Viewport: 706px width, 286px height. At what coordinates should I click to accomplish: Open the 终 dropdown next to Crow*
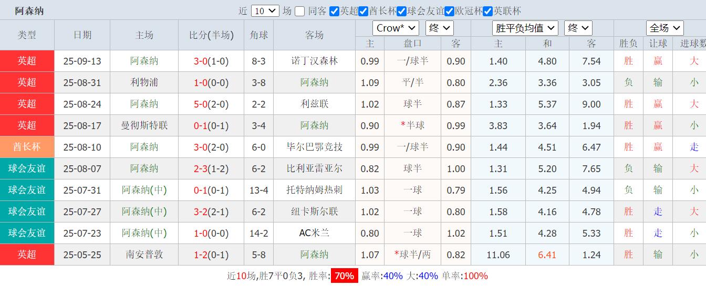click(x=439, y=28)
